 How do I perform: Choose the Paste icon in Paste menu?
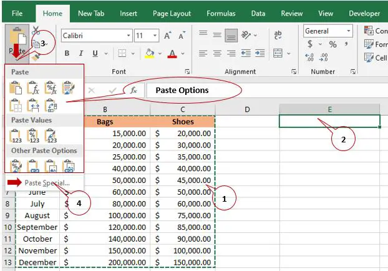[x=16, y=87]
